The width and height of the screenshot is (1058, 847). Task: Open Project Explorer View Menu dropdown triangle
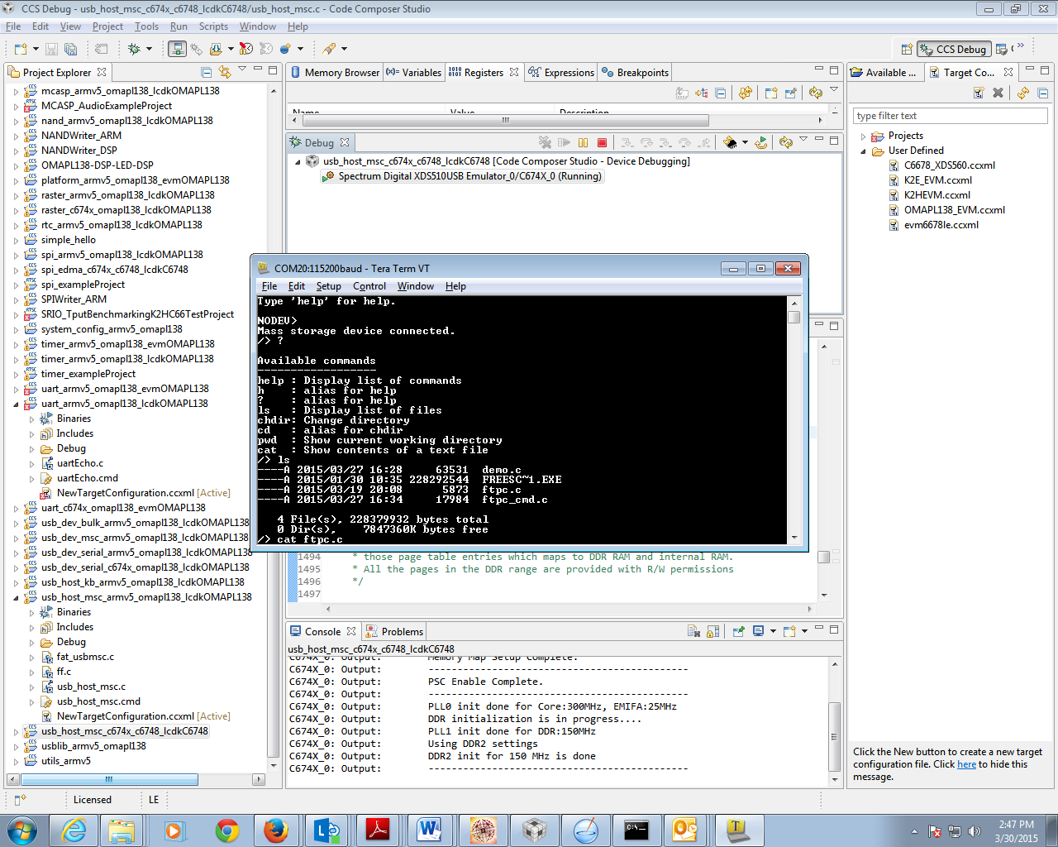(242, 69)
